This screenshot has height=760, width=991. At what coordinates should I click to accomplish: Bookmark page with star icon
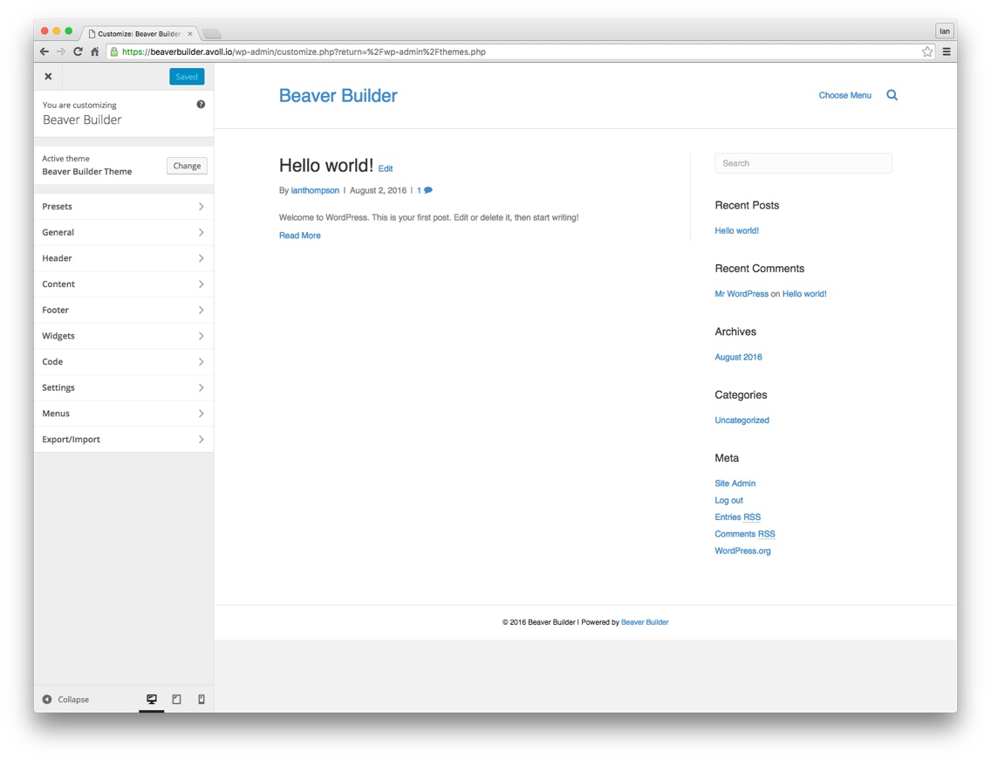pyautogui.click(x=927, y=51)
